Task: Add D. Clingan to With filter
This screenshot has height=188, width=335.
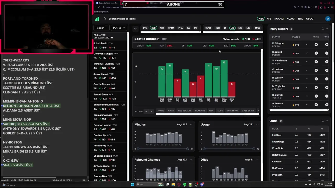Action: [316, 45]
